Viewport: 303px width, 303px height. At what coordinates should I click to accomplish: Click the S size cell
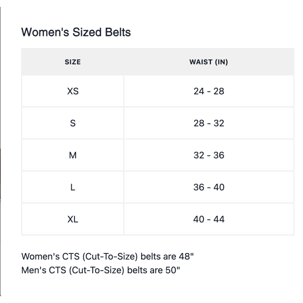point(72,123)
